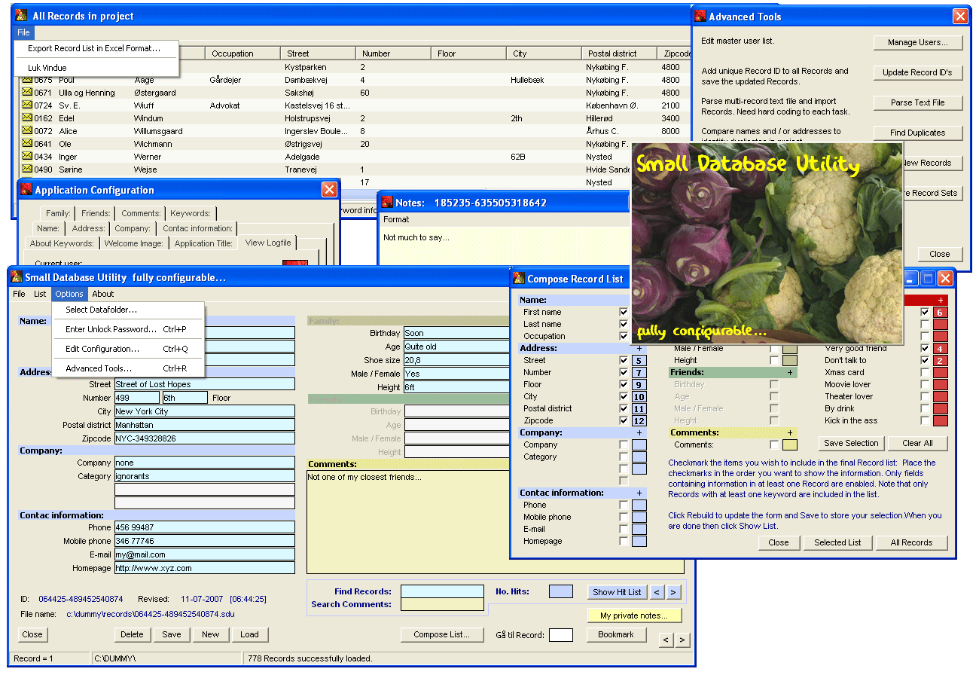Go to previous record with '<' below Bookmark
979x678 pixels.
tap(666, 640)
